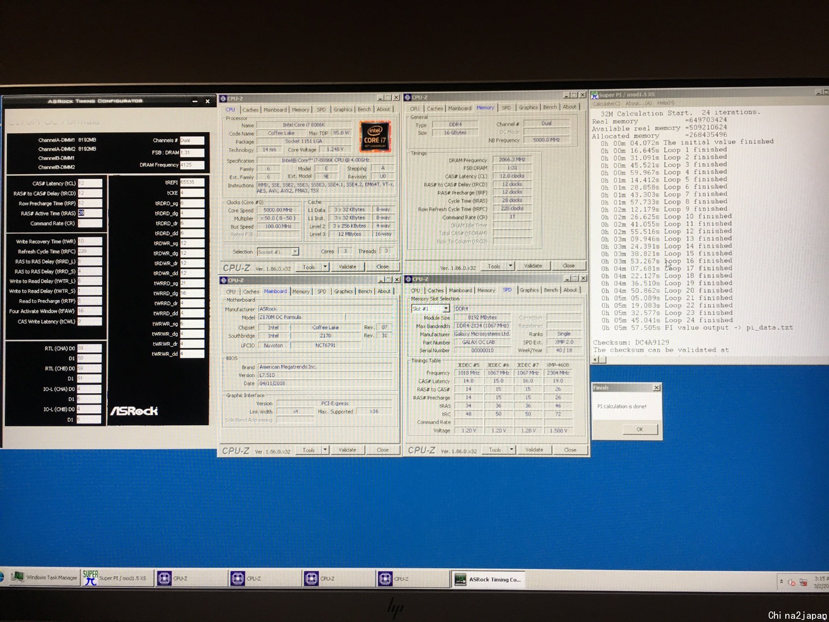
Task: Click Validate in CPU tab window
Action: tap(347, 267)
